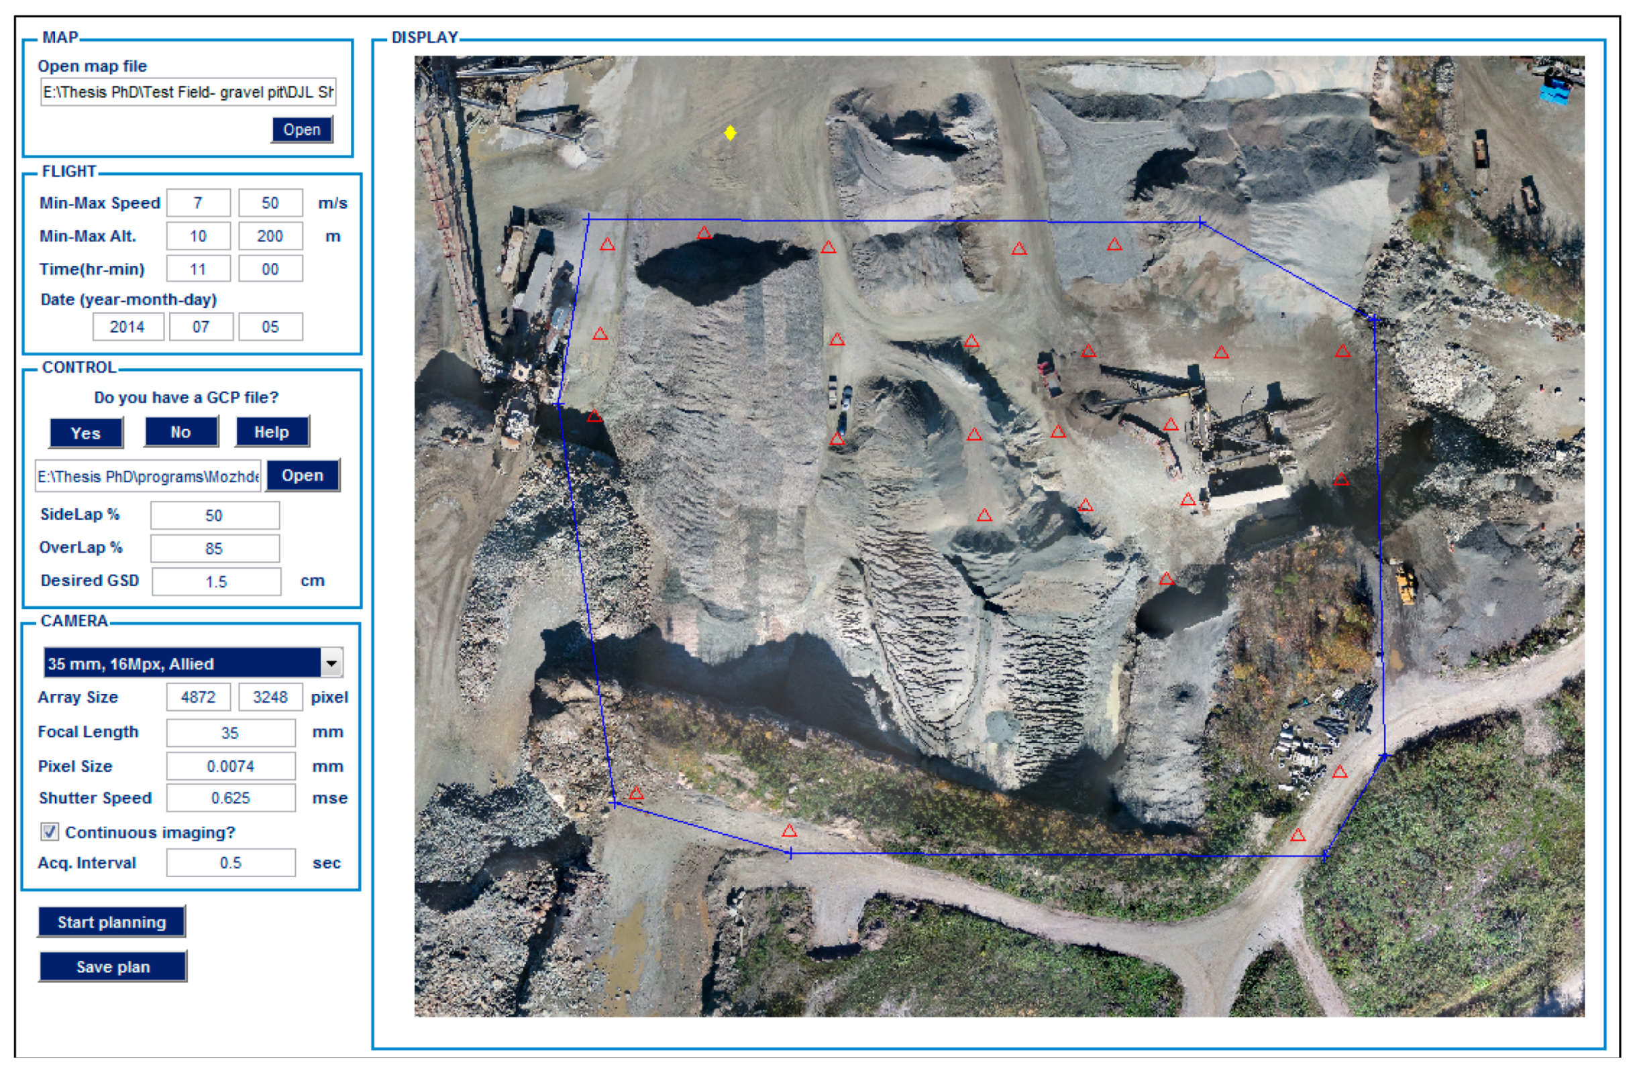1639x1081 pixels.
Task: Click the OverLap % input field
Action: [215, 549]
